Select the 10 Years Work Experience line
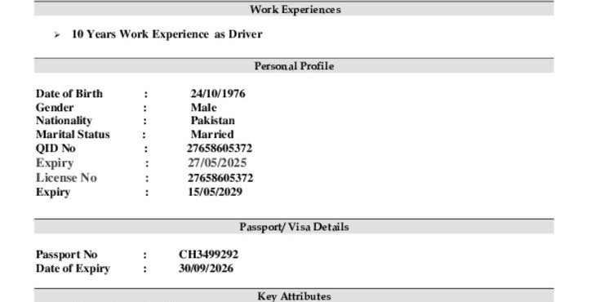This screenshot has width=591, height=302. tap(167, 34)
